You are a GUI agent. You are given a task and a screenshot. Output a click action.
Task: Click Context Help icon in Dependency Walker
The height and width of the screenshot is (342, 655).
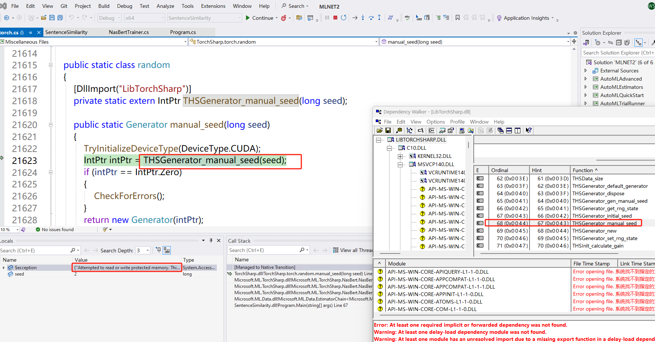[529, 130]
